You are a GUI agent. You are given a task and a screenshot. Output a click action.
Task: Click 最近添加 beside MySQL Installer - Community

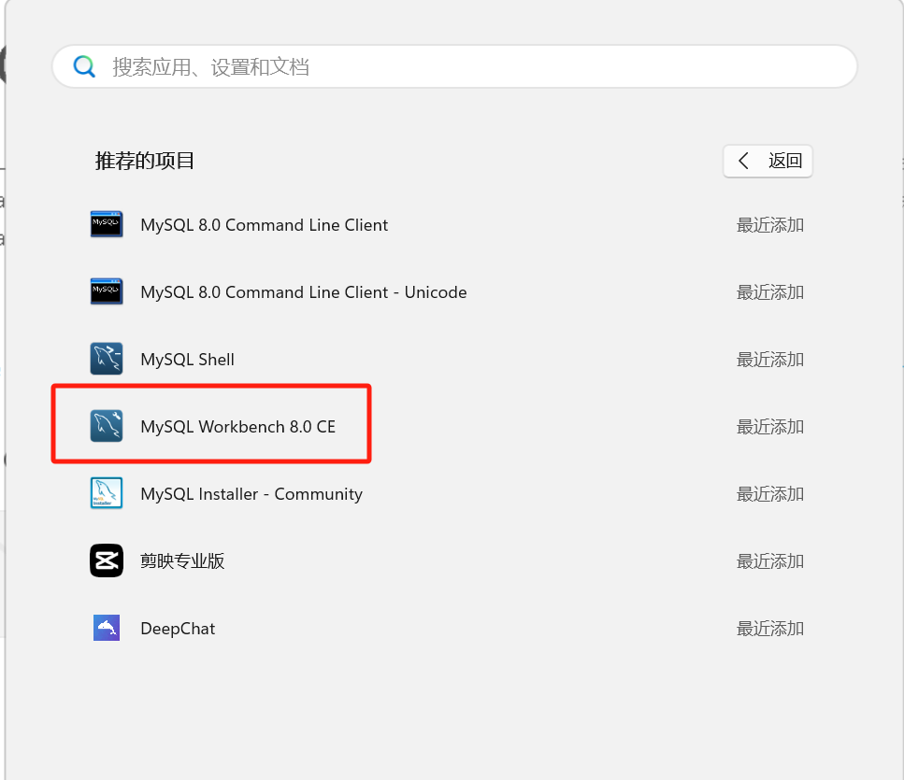tap(770, 494)
